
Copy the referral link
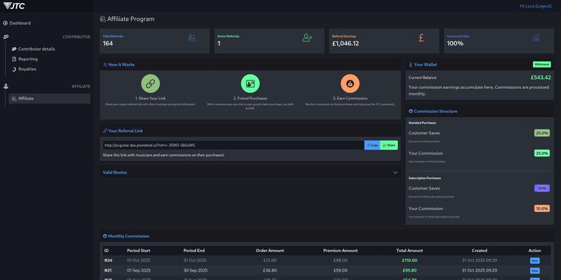[x=372, y=145]
